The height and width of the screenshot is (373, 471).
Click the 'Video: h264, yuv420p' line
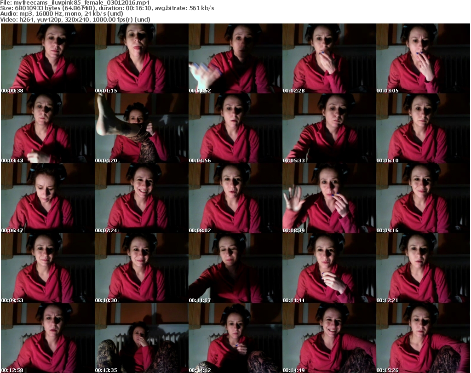point(75,19)
